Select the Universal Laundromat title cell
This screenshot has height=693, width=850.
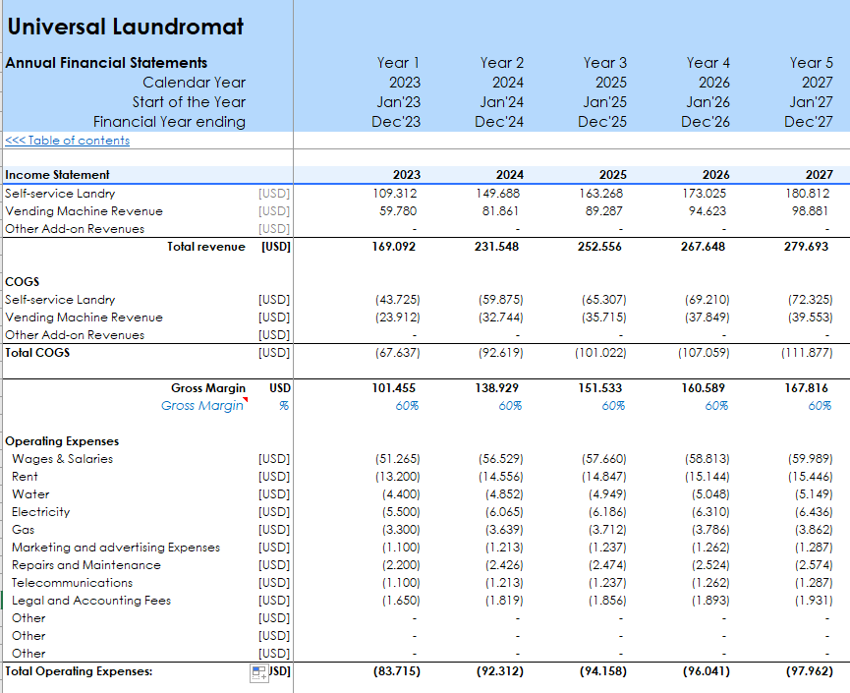coord(126,27)
